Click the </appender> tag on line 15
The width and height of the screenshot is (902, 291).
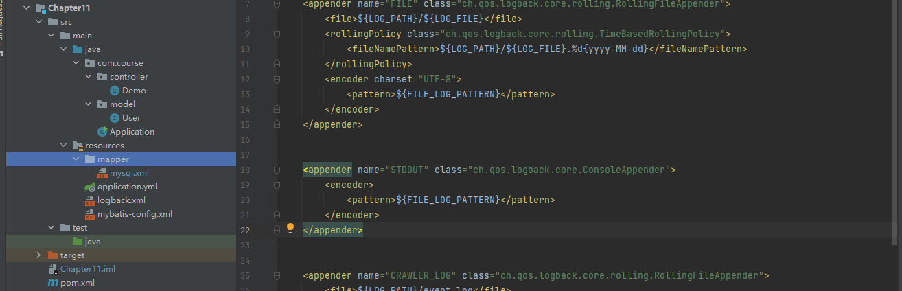pos(333,124)
